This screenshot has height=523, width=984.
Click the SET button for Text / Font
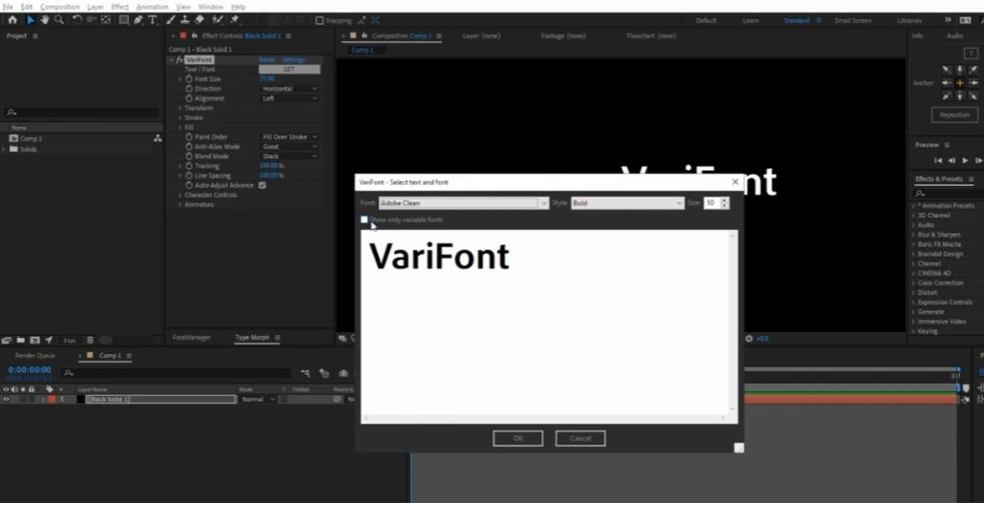(289, 70)
